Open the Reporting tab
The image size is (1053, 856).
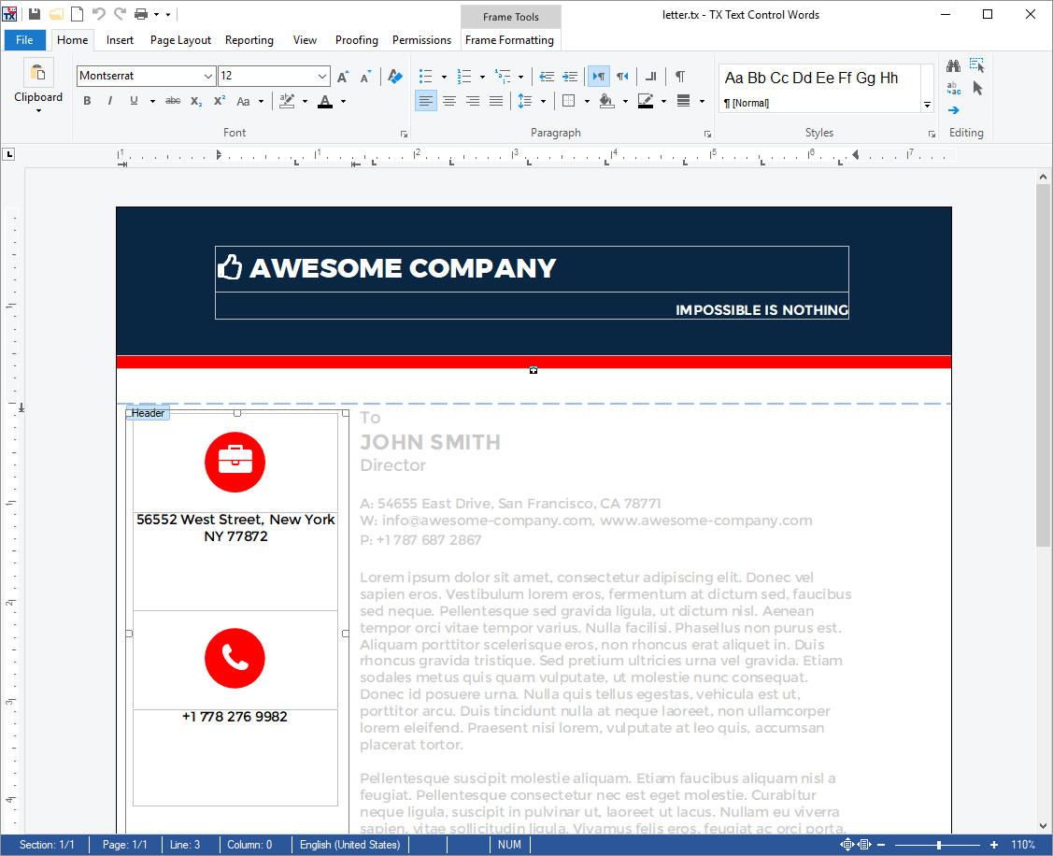tap(249, 40)
